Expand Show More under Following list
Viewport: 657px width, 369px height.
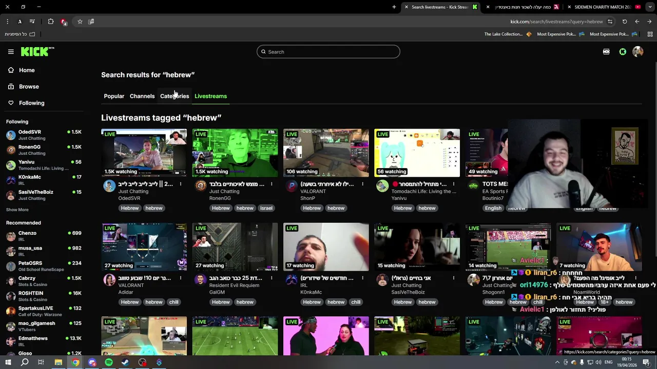tap(17, 210)
